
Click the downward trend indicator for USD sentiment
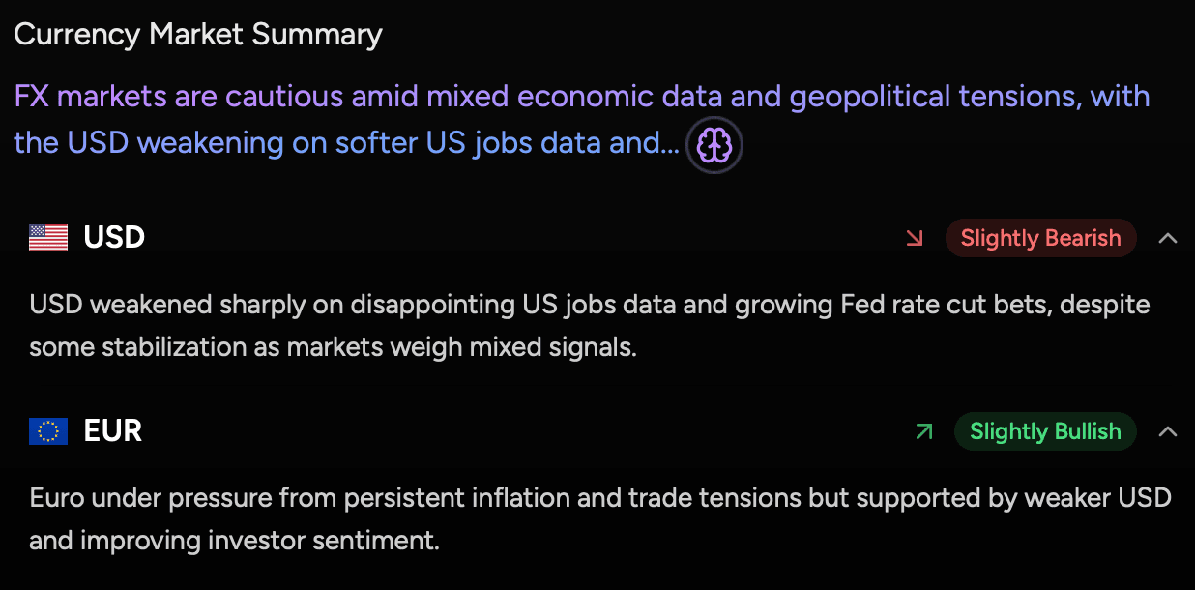[x=915, y=237]
